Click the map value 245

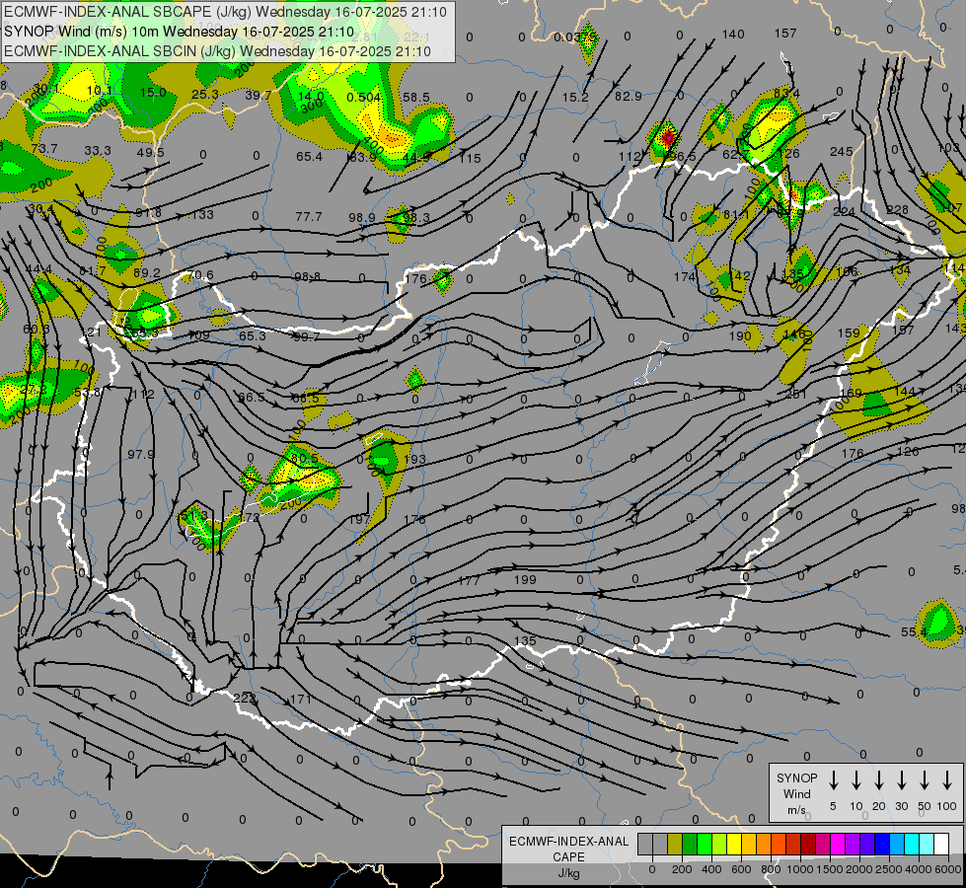coord(841,152)
